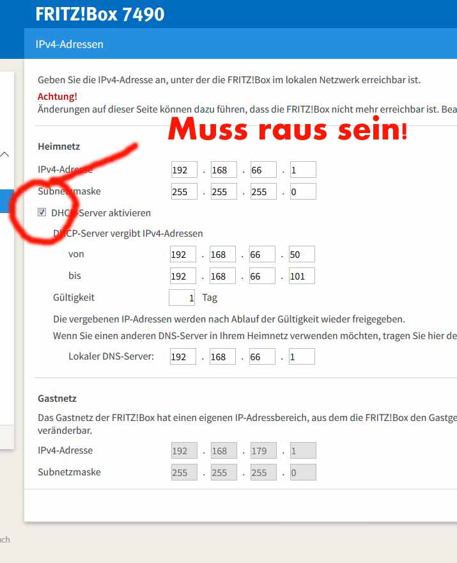Edit Lokaler DNS-Server third octet field
The height and width of the screenshot is (563, 457).
(x=262, y=356)
